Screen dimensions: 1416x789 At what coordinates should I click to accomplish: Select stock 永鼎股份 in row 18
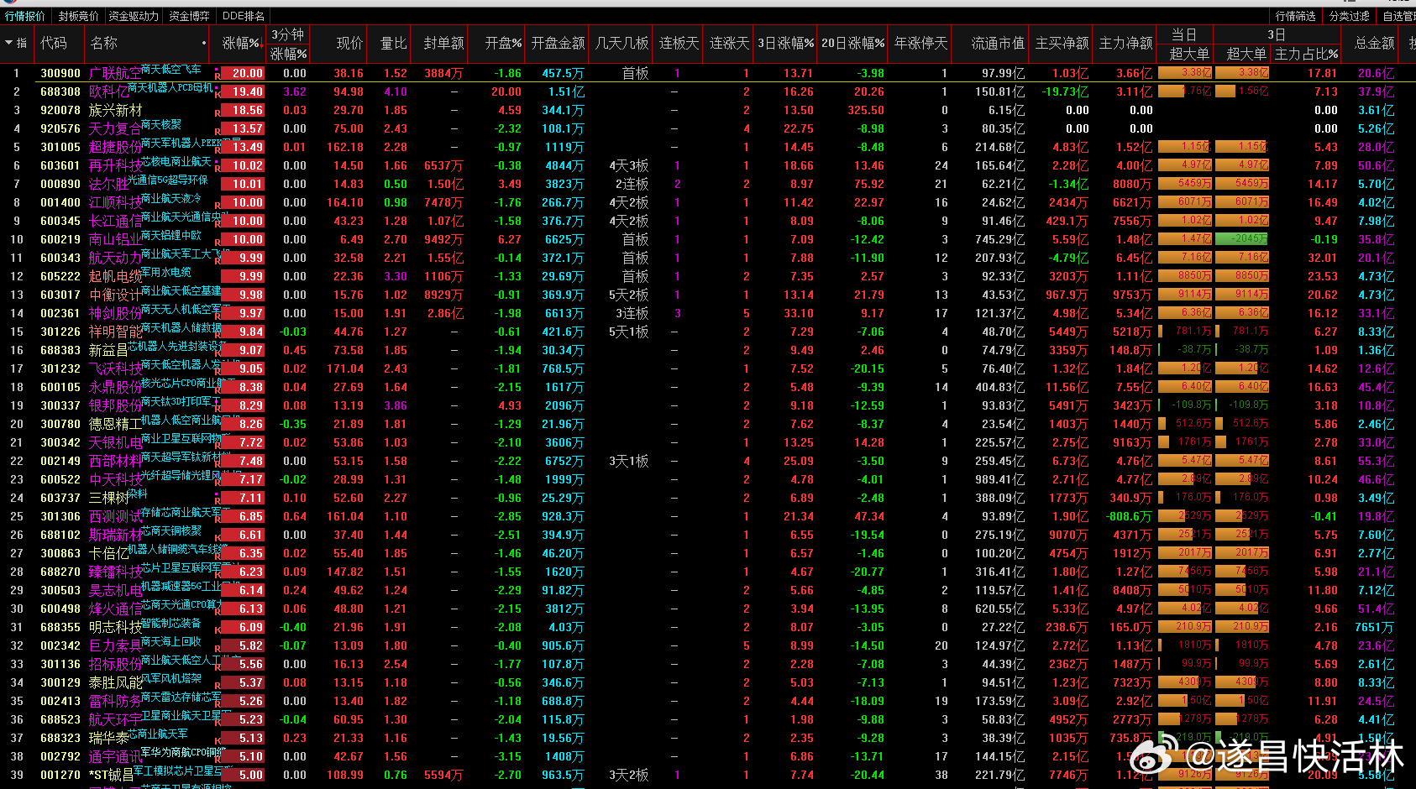(x=115, y=388)
